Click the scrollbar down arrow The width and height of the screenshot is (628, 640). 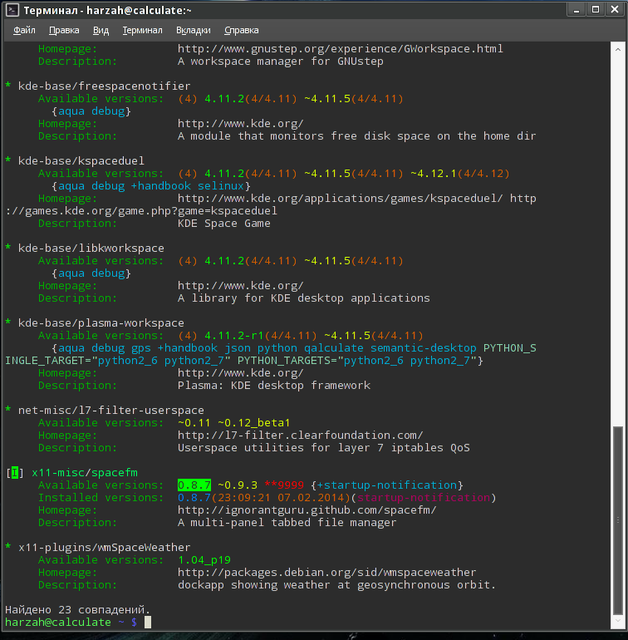click(x=618, y=621)
